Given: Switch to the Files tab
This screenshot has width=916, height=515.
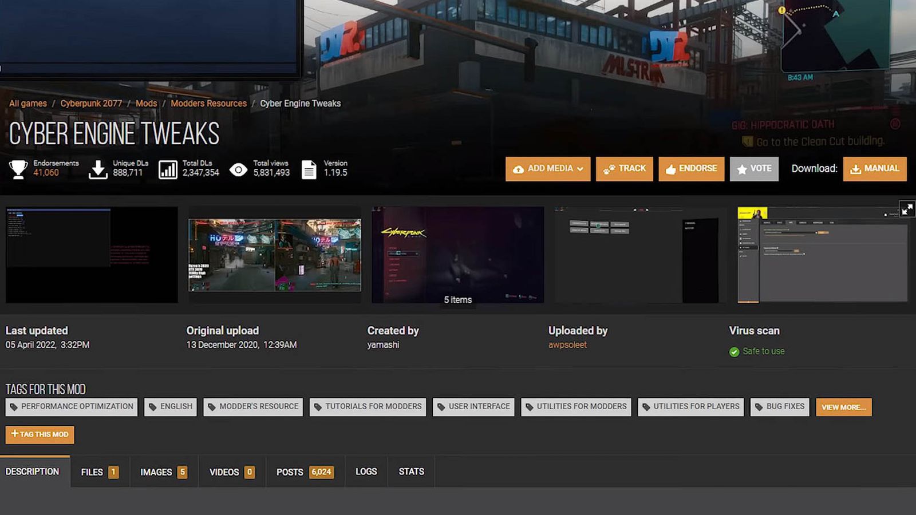Looking at the screenshot, I should click(100, 472).
